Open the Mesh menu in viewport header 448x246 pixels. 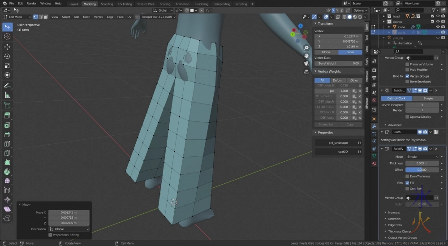[x=86, y=17]
